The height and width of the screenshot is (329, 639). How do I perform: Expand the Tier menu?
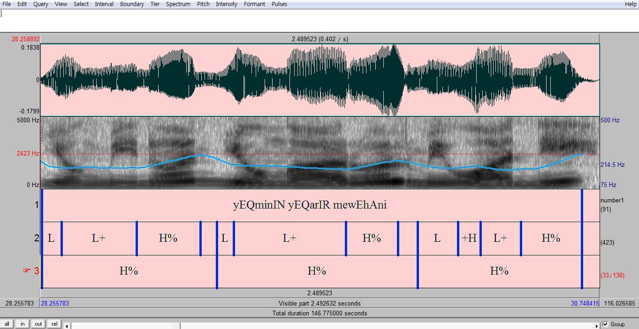[155, 4]
